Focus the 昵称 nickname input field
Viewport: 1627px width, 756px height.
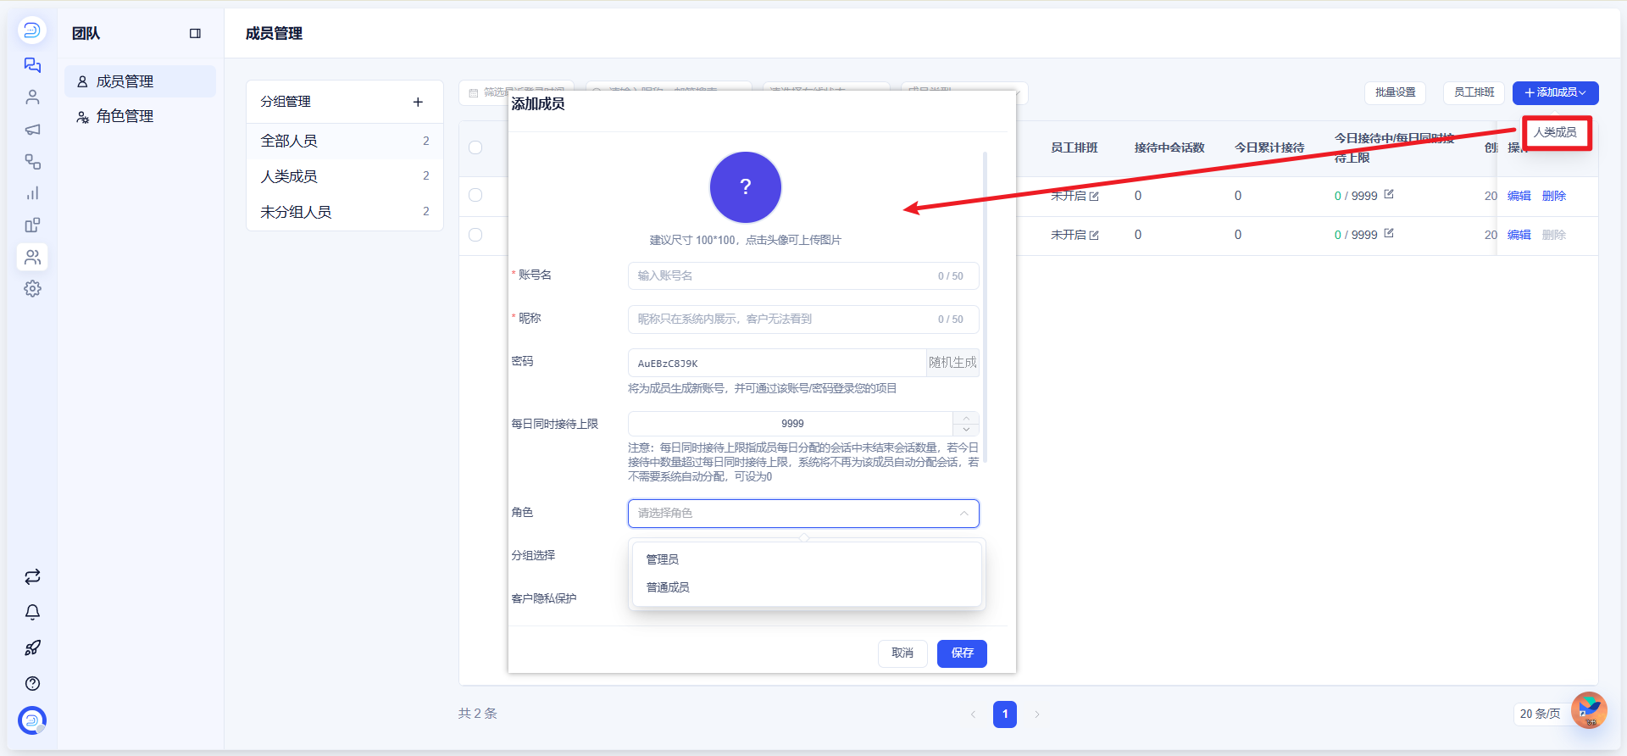(803, 320)
